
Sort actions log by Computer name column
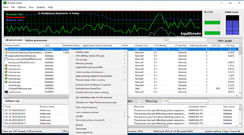[x=205, y=107]
